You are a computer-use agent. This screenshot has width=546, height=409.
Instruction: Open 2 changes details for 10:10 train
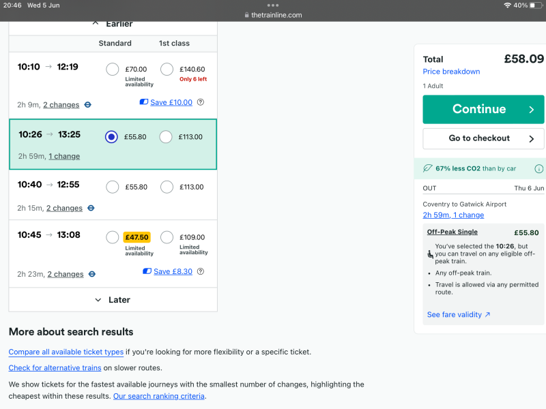[x=61, y=105]
